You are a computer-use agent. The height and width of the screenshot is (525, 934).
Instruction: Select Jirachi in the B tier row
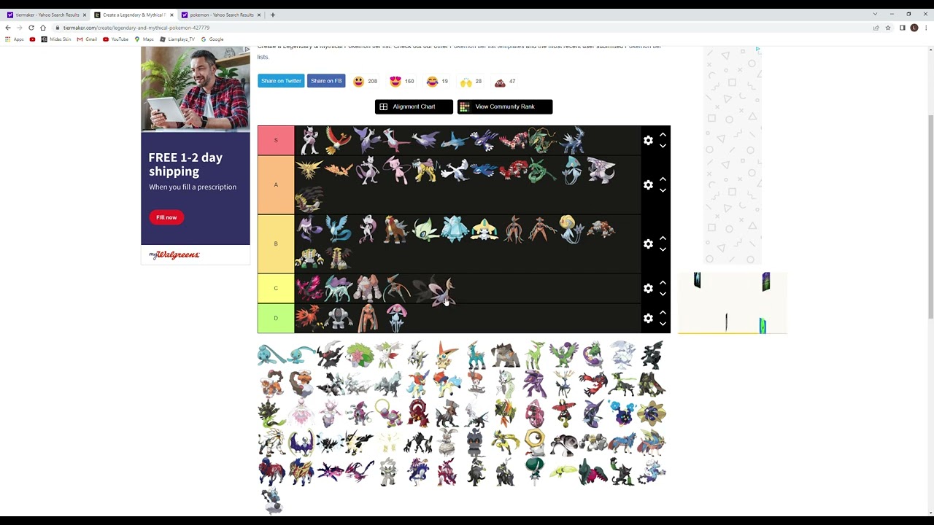pyautogui.click(x=485, y=229)
